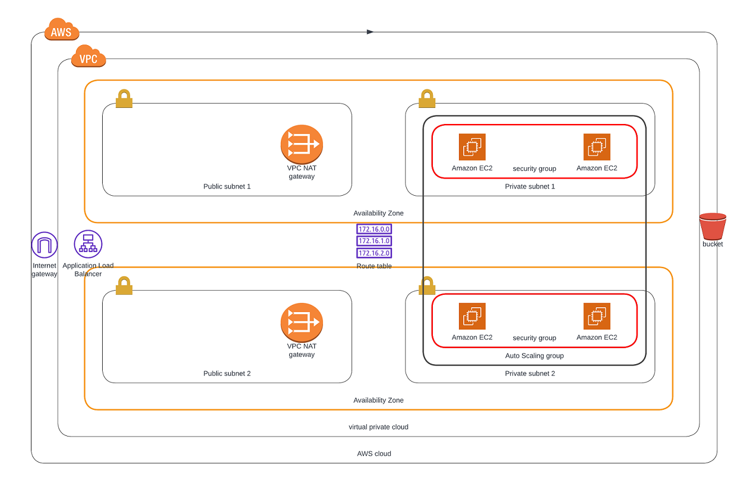Select the Internet gateway icon
The width and height of the screenshot is (744, 481).
coord(45,245)
